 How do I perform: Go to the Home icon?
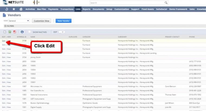pyautogui.click(x=21, y=9)
